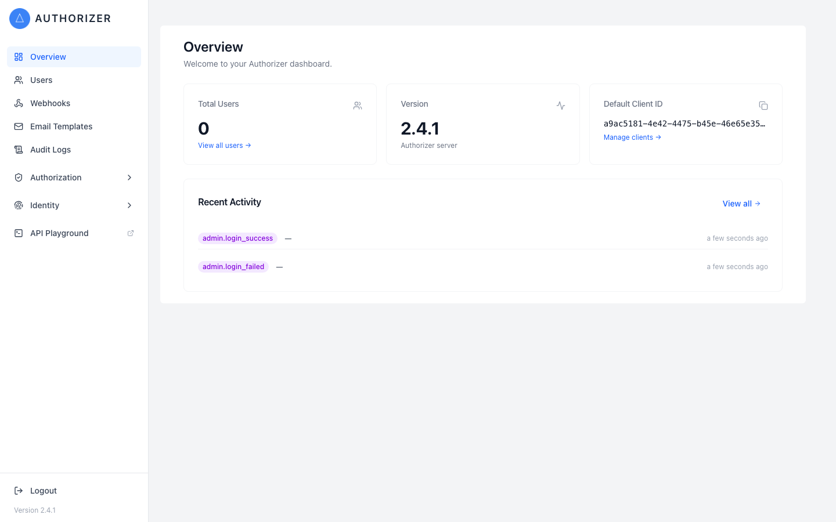The width and height of the screenshot is (836, 522).
Task: Click the 2.4.1 version number in card
Action: [x=420, y=128]
